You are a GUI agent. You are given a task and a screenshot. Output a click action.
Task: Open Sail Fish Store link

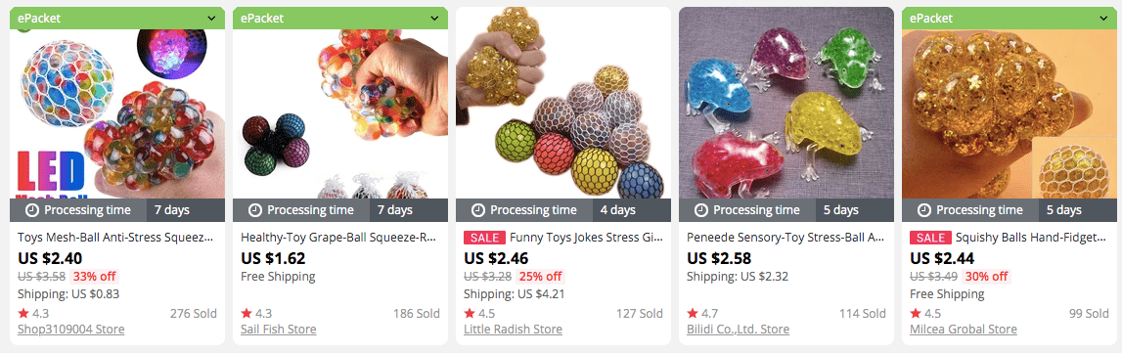click(x=279, y=330)
